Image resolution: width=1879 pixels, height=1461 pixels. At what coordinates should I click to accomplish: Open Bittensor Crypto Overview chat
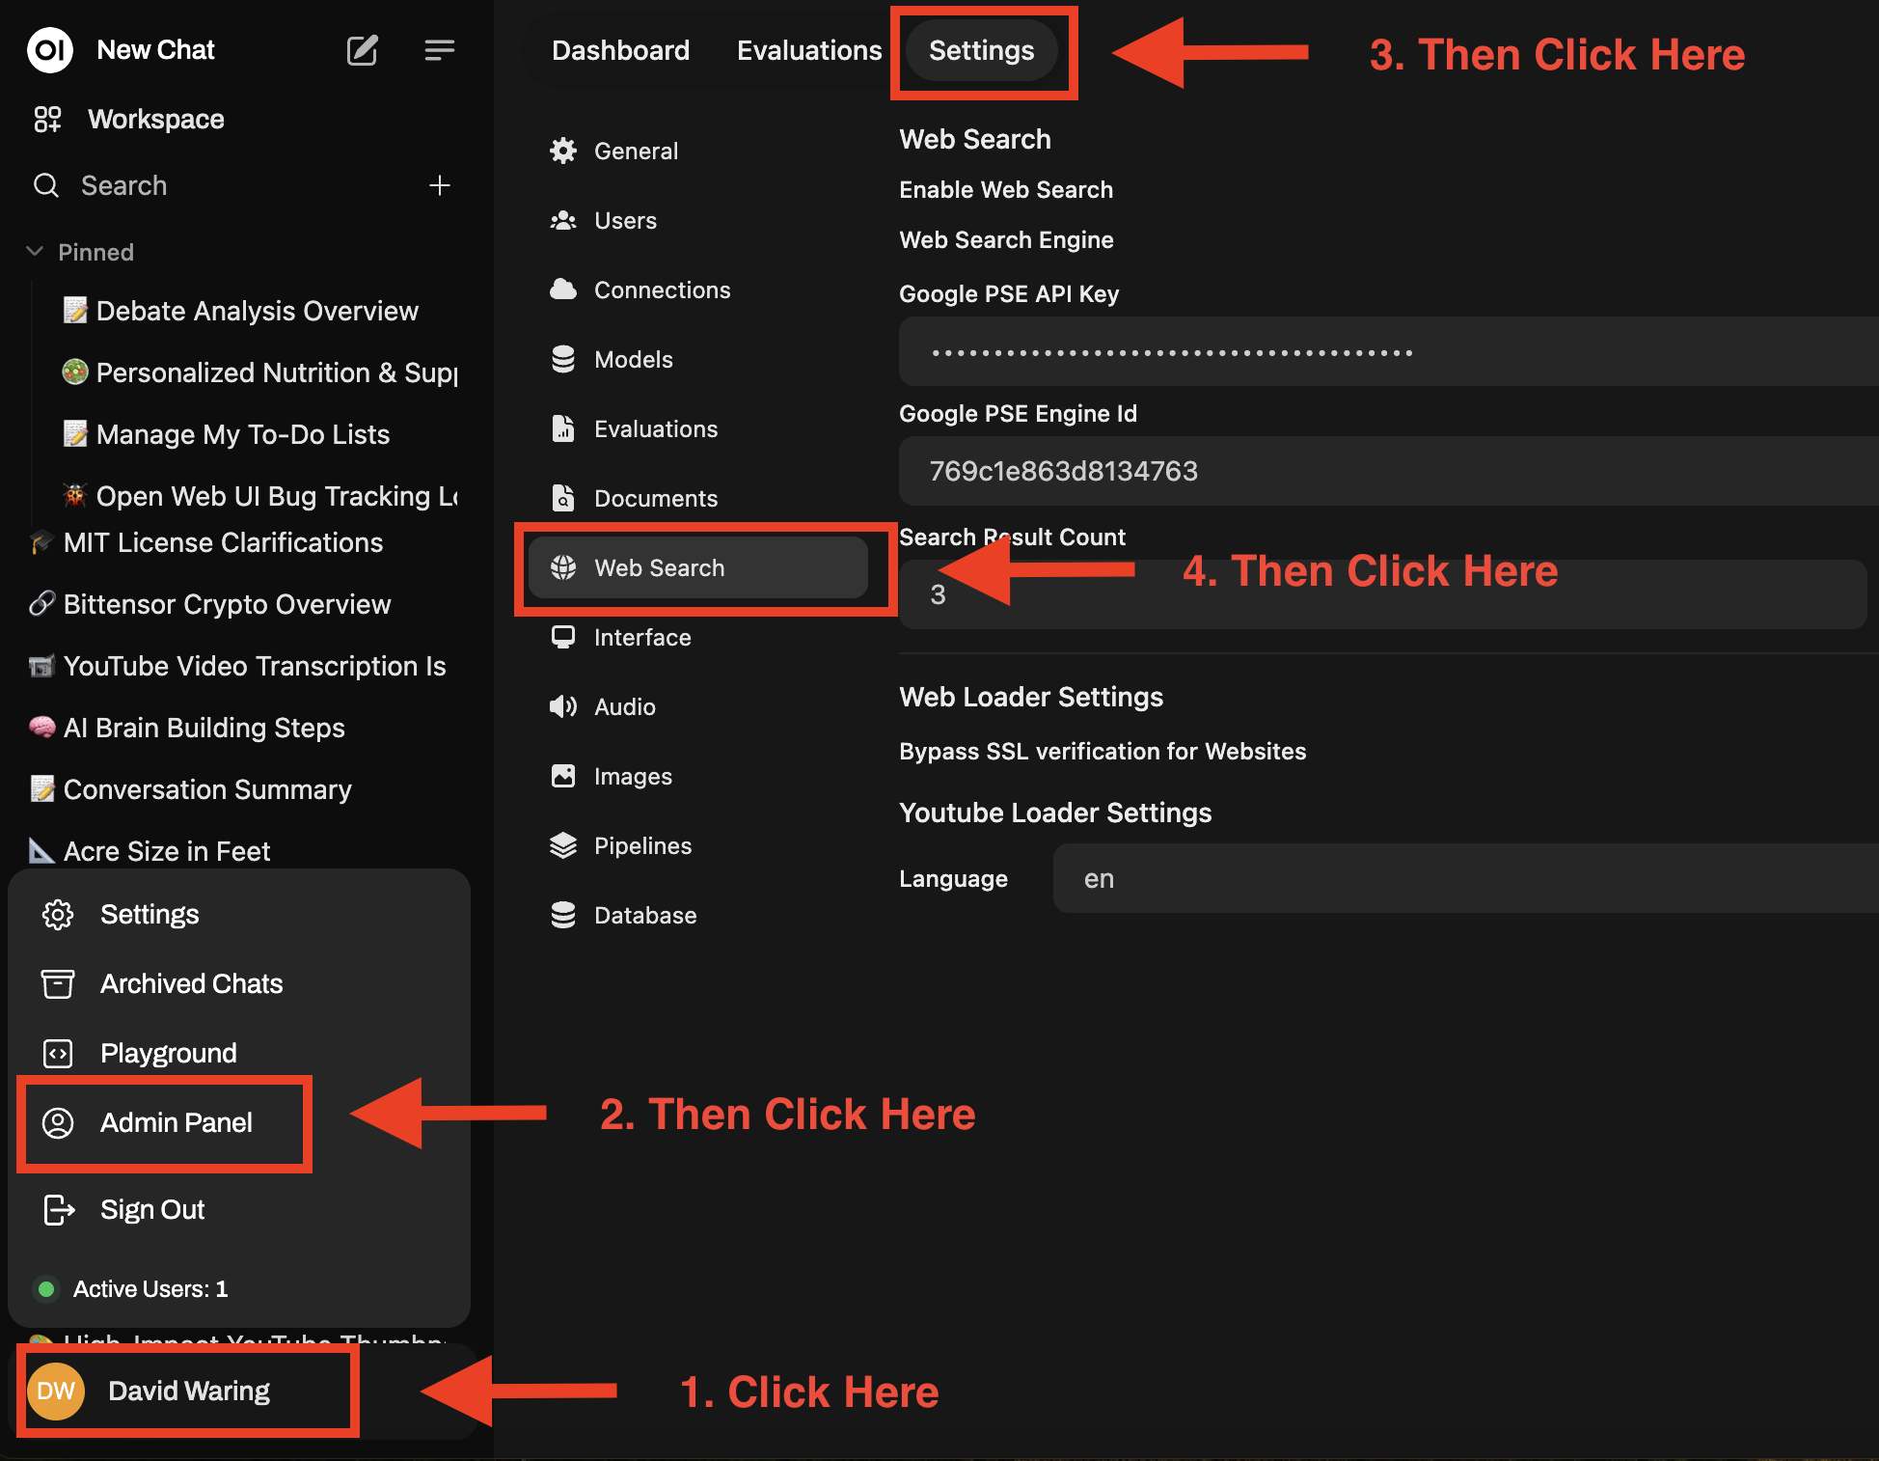point(210,604)
